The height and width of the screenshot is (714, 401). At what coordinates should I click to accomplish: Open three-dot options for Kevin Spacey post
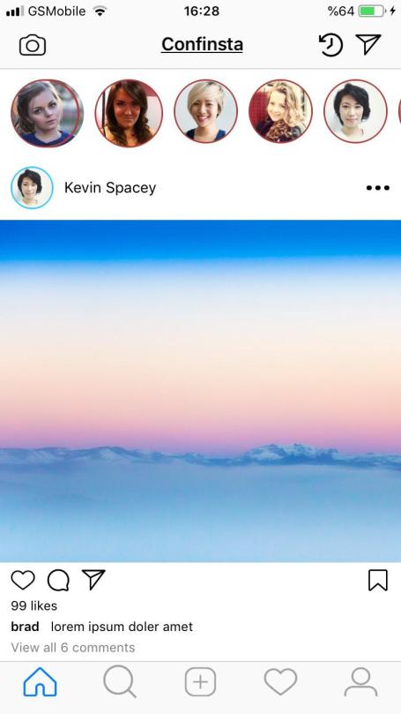(x=378, y=188)
